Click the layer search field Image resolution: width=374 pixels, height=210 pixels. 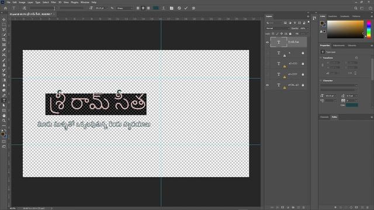[x=274, y=23]
